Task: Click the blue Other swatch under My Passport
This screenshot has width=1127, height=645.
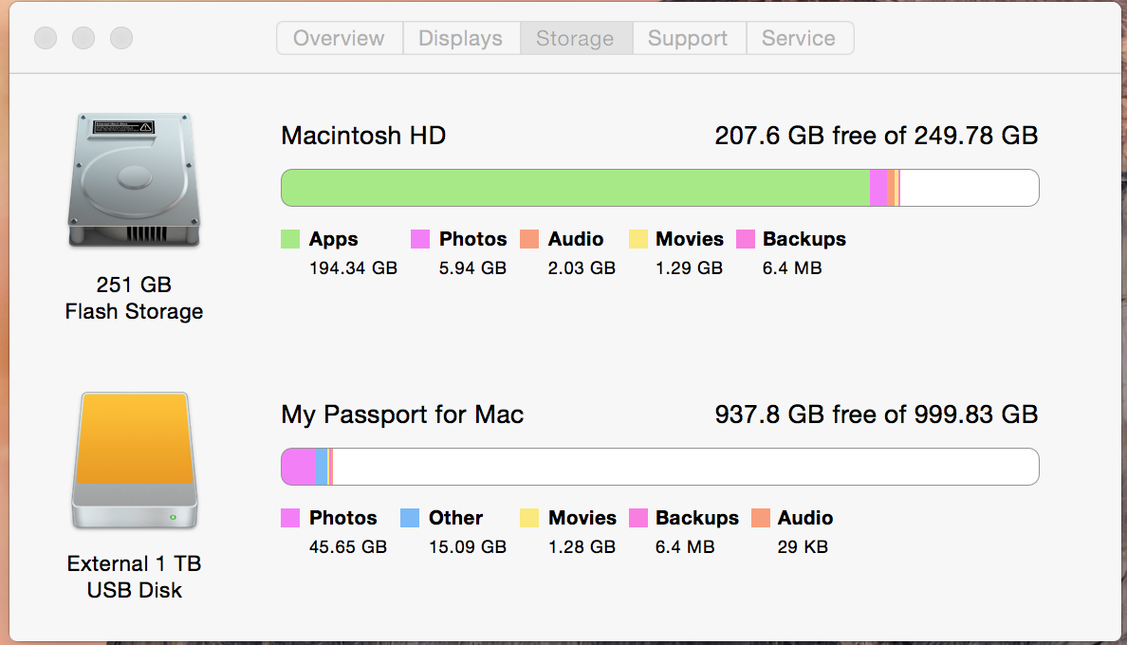Action: pyautogui.click(x=410, y=518)
